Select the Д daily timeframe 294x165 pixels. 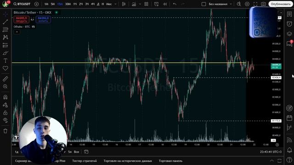tap(98, 4)
